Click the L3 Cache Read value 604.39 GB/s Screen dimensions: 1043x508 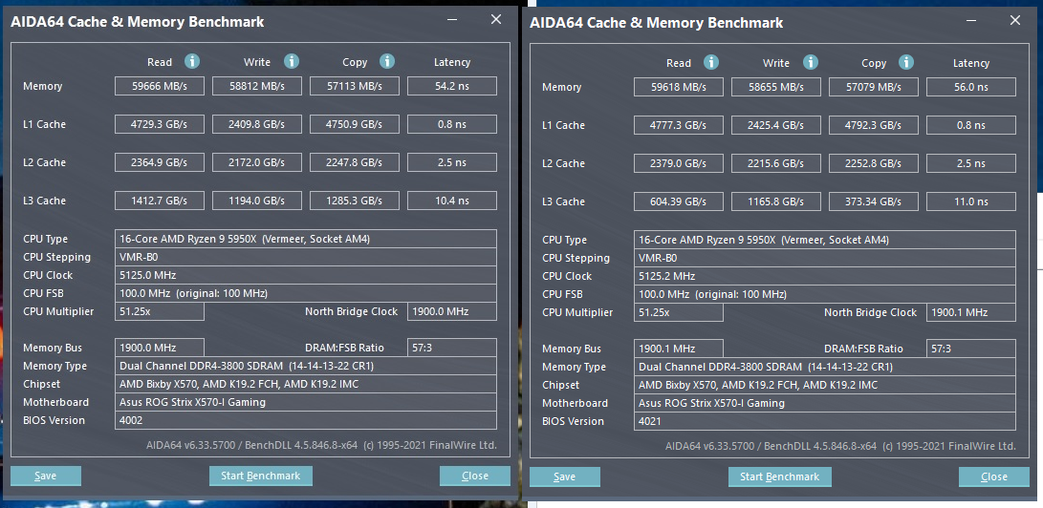click(679, 201)
